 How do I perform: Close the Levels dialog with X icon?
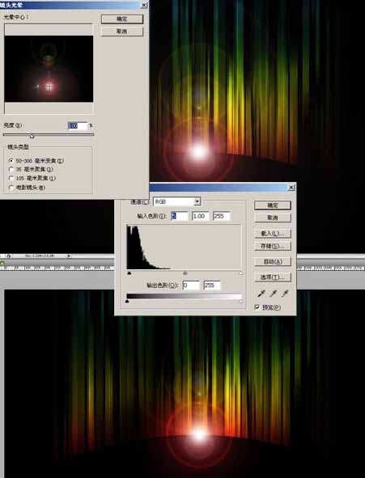(291, 188)
